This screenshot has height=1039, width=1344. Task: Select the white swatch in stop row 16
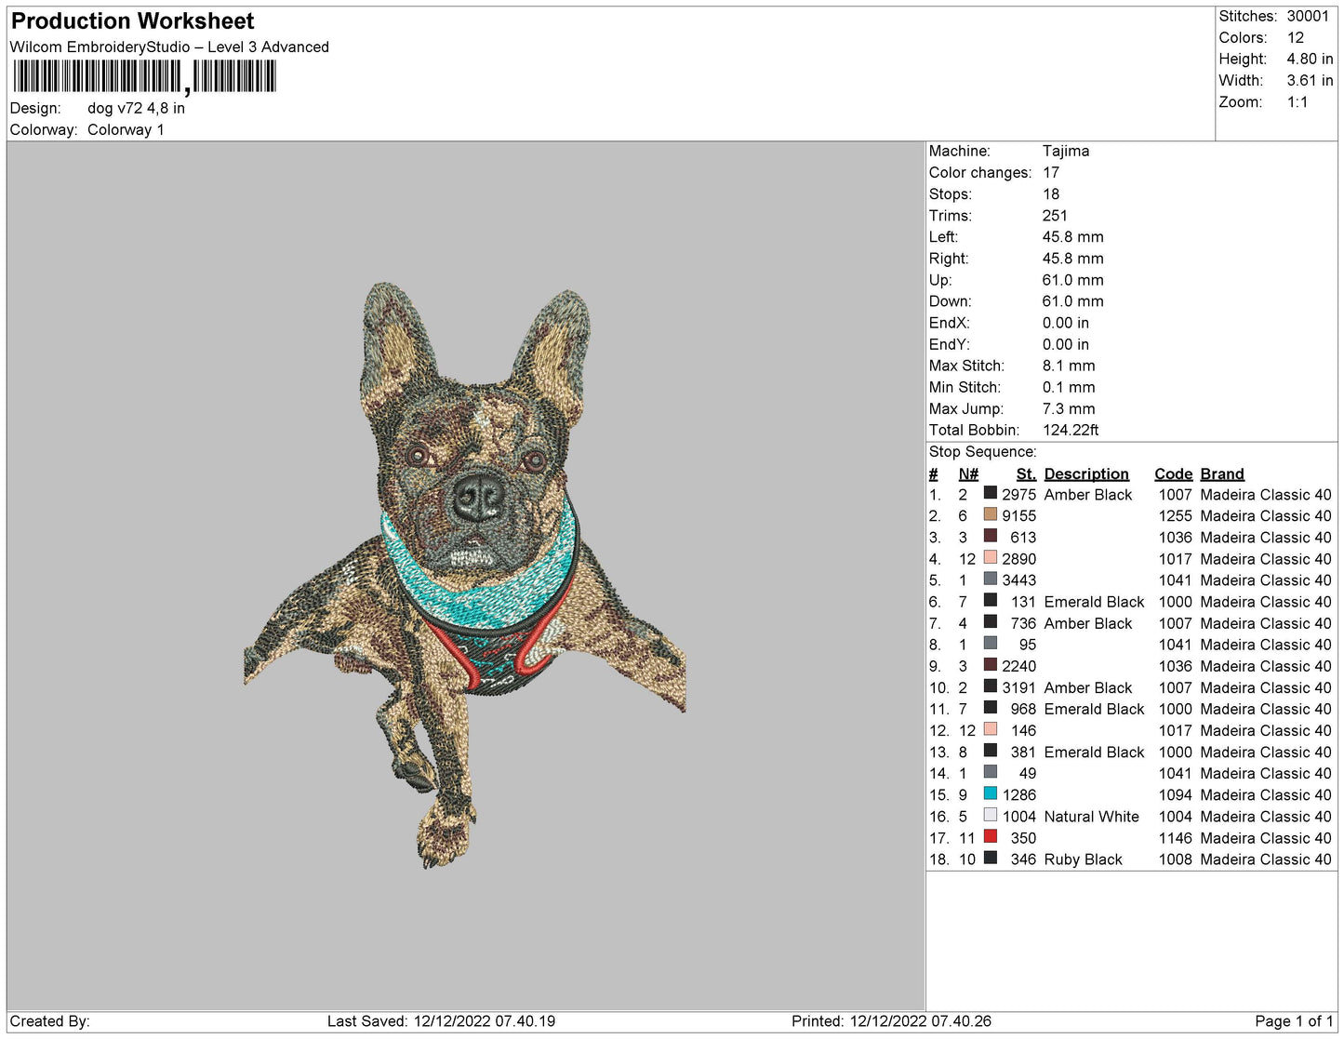click(991, 816)
